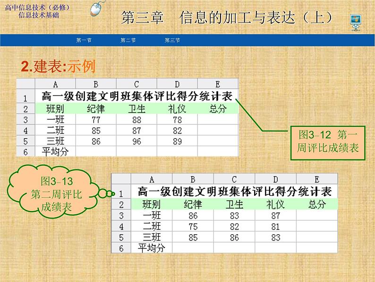Screen dimensions: 375x282
Task: Click the desktop computer monitor icon
Action: click(x=356, y=23)
